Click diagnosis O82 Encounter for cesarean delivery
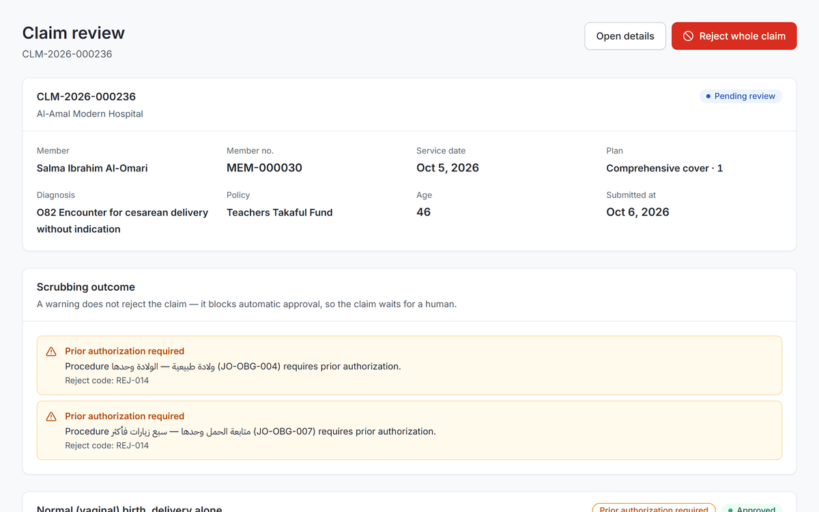819x512 pixels. click(x=122, y=221)
